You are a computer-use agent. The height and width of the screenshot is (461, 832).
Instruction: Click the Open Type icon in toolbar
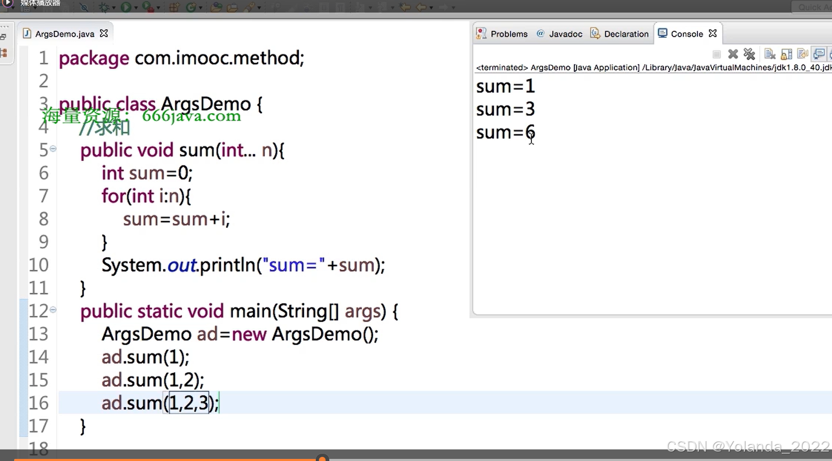coord(216,7)
